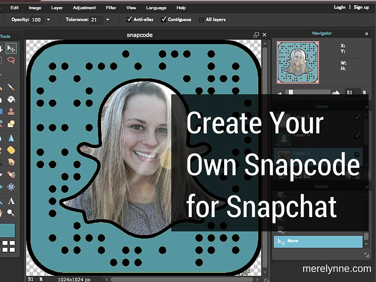Click canvas vertical scrollbar down arrow
Image resolution: width=376 pixels, height=282 pixels.
pos(265,272)
